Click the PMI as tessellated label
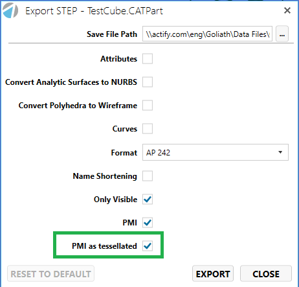Screen dimensions: 299x287 coord(104,246)
